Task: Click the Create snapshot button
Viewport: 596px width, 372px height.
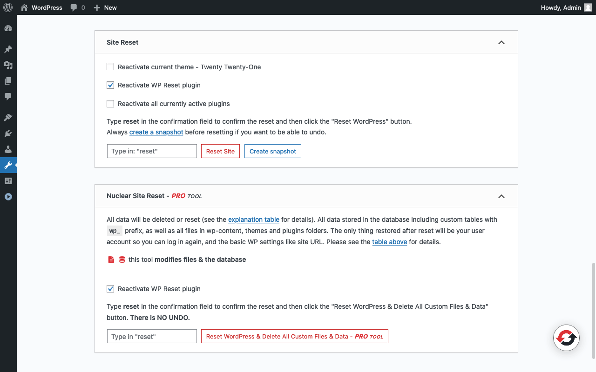Action: tap(273, 151)
